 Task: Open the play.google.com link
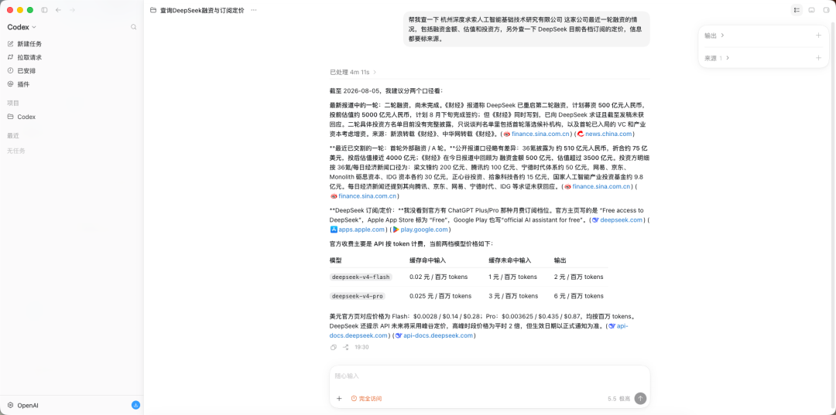tap(420, 230)
